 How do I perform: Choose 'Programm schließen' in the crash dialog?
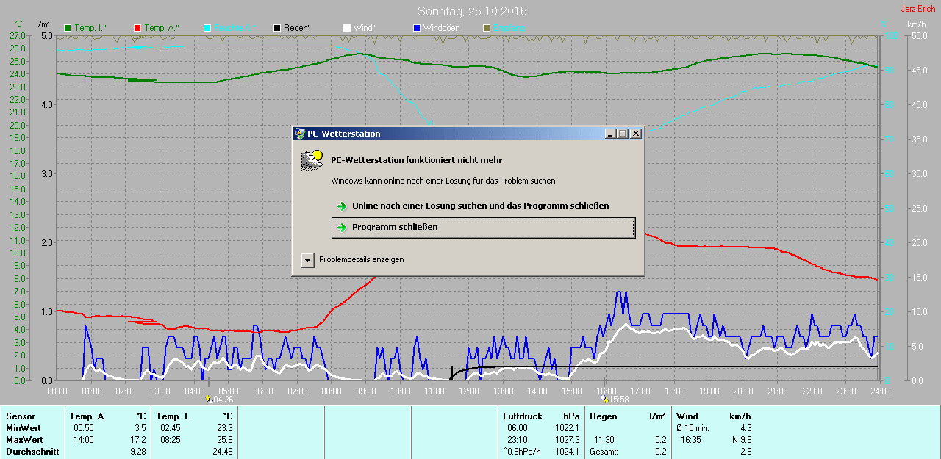[483, 228]
